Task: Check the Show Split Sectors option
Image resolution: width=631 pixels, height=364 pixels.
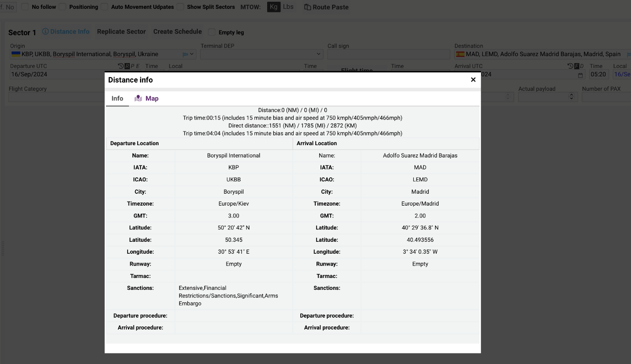Action: (x=181, y=7)
